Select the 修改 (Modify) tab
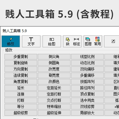Screen dimensions: 119x119 pyautogui.click(x=11, y=41)
